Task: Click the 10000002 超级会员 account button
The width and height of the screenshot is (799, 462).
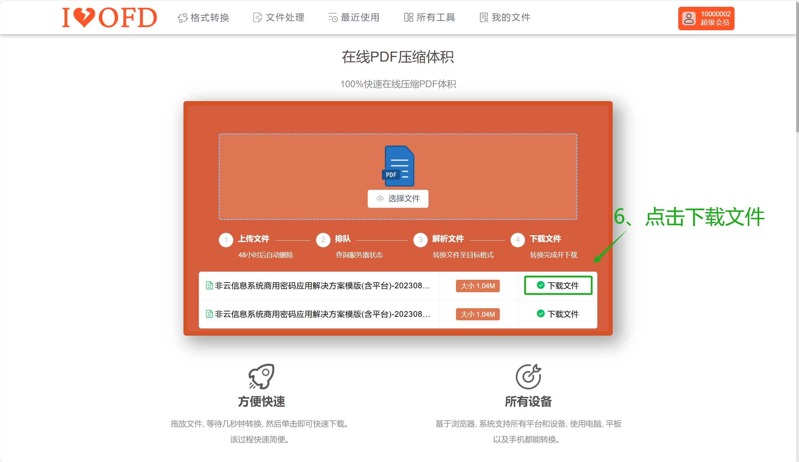Action: tap(706, 19)
